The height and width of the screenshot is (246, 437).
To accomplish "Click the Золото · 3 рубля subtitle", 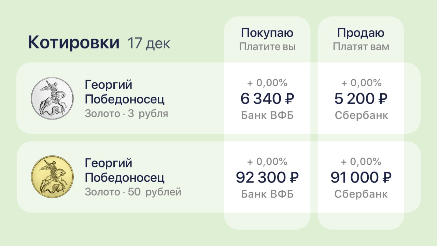I will 126,113.
